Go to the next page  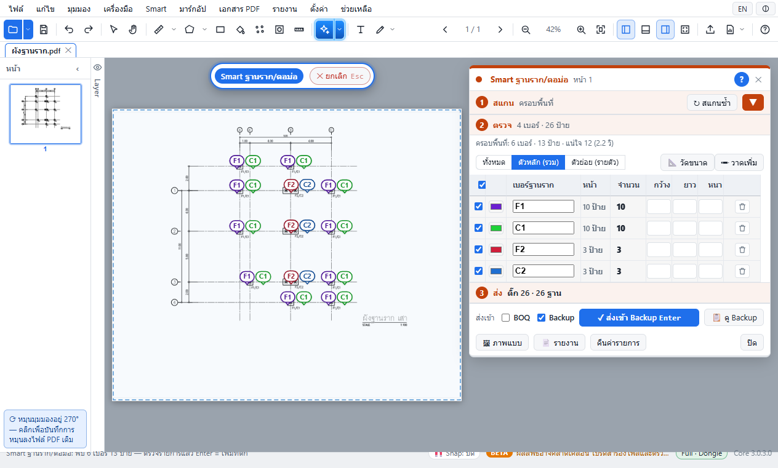pos(500,30)
